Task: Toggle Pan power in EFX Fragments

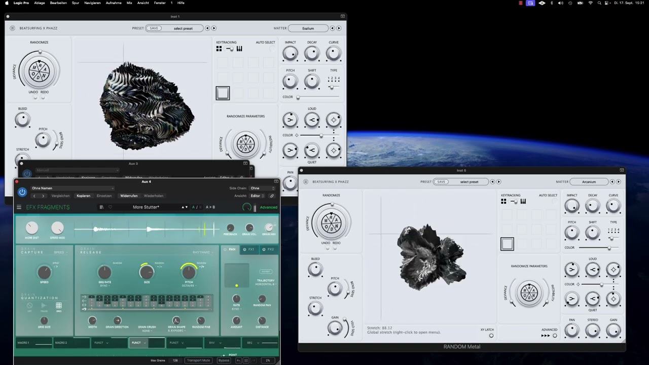Action: pos(225,249)
